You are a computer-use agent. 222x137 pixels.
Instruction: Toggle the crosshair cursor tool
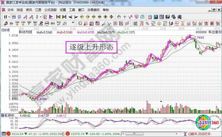click(125, 17)
